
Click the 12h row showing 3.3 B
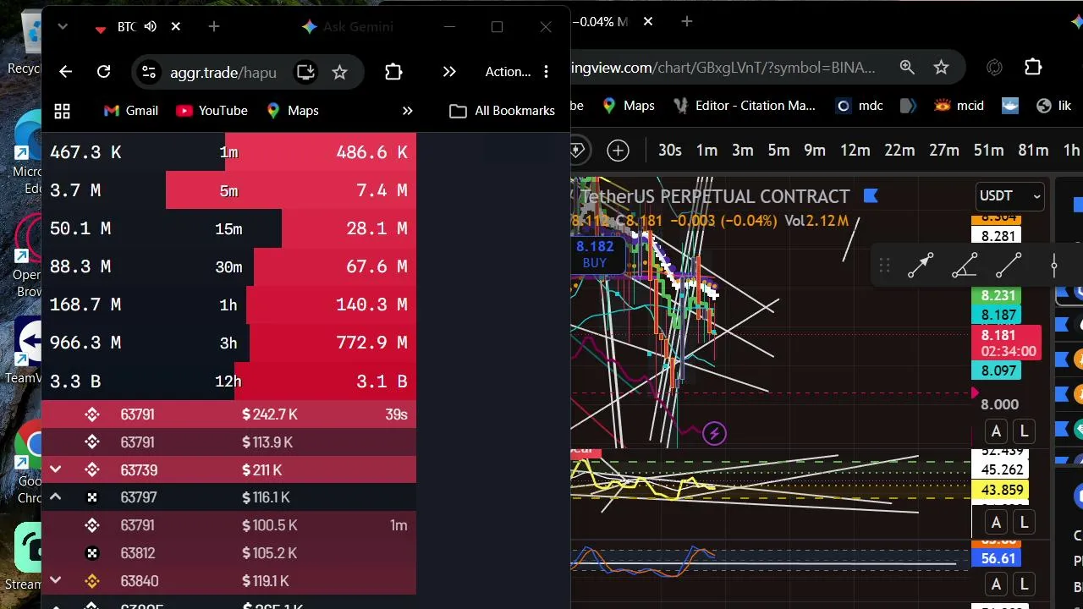[228, 381]
